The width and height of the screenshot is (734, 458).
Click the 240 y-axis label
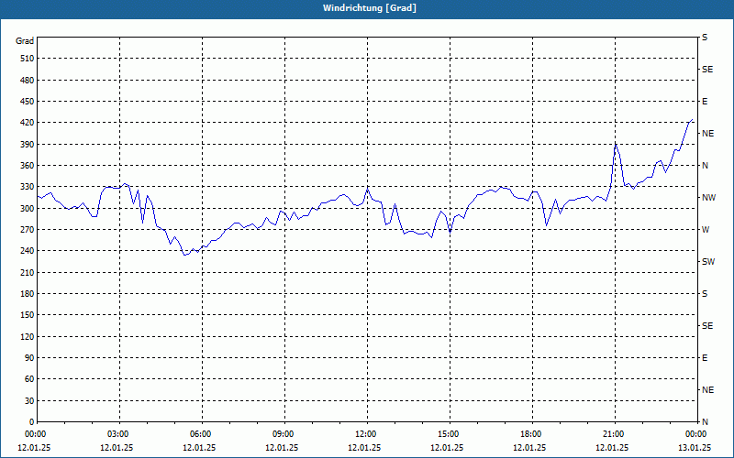click(28, 251)
